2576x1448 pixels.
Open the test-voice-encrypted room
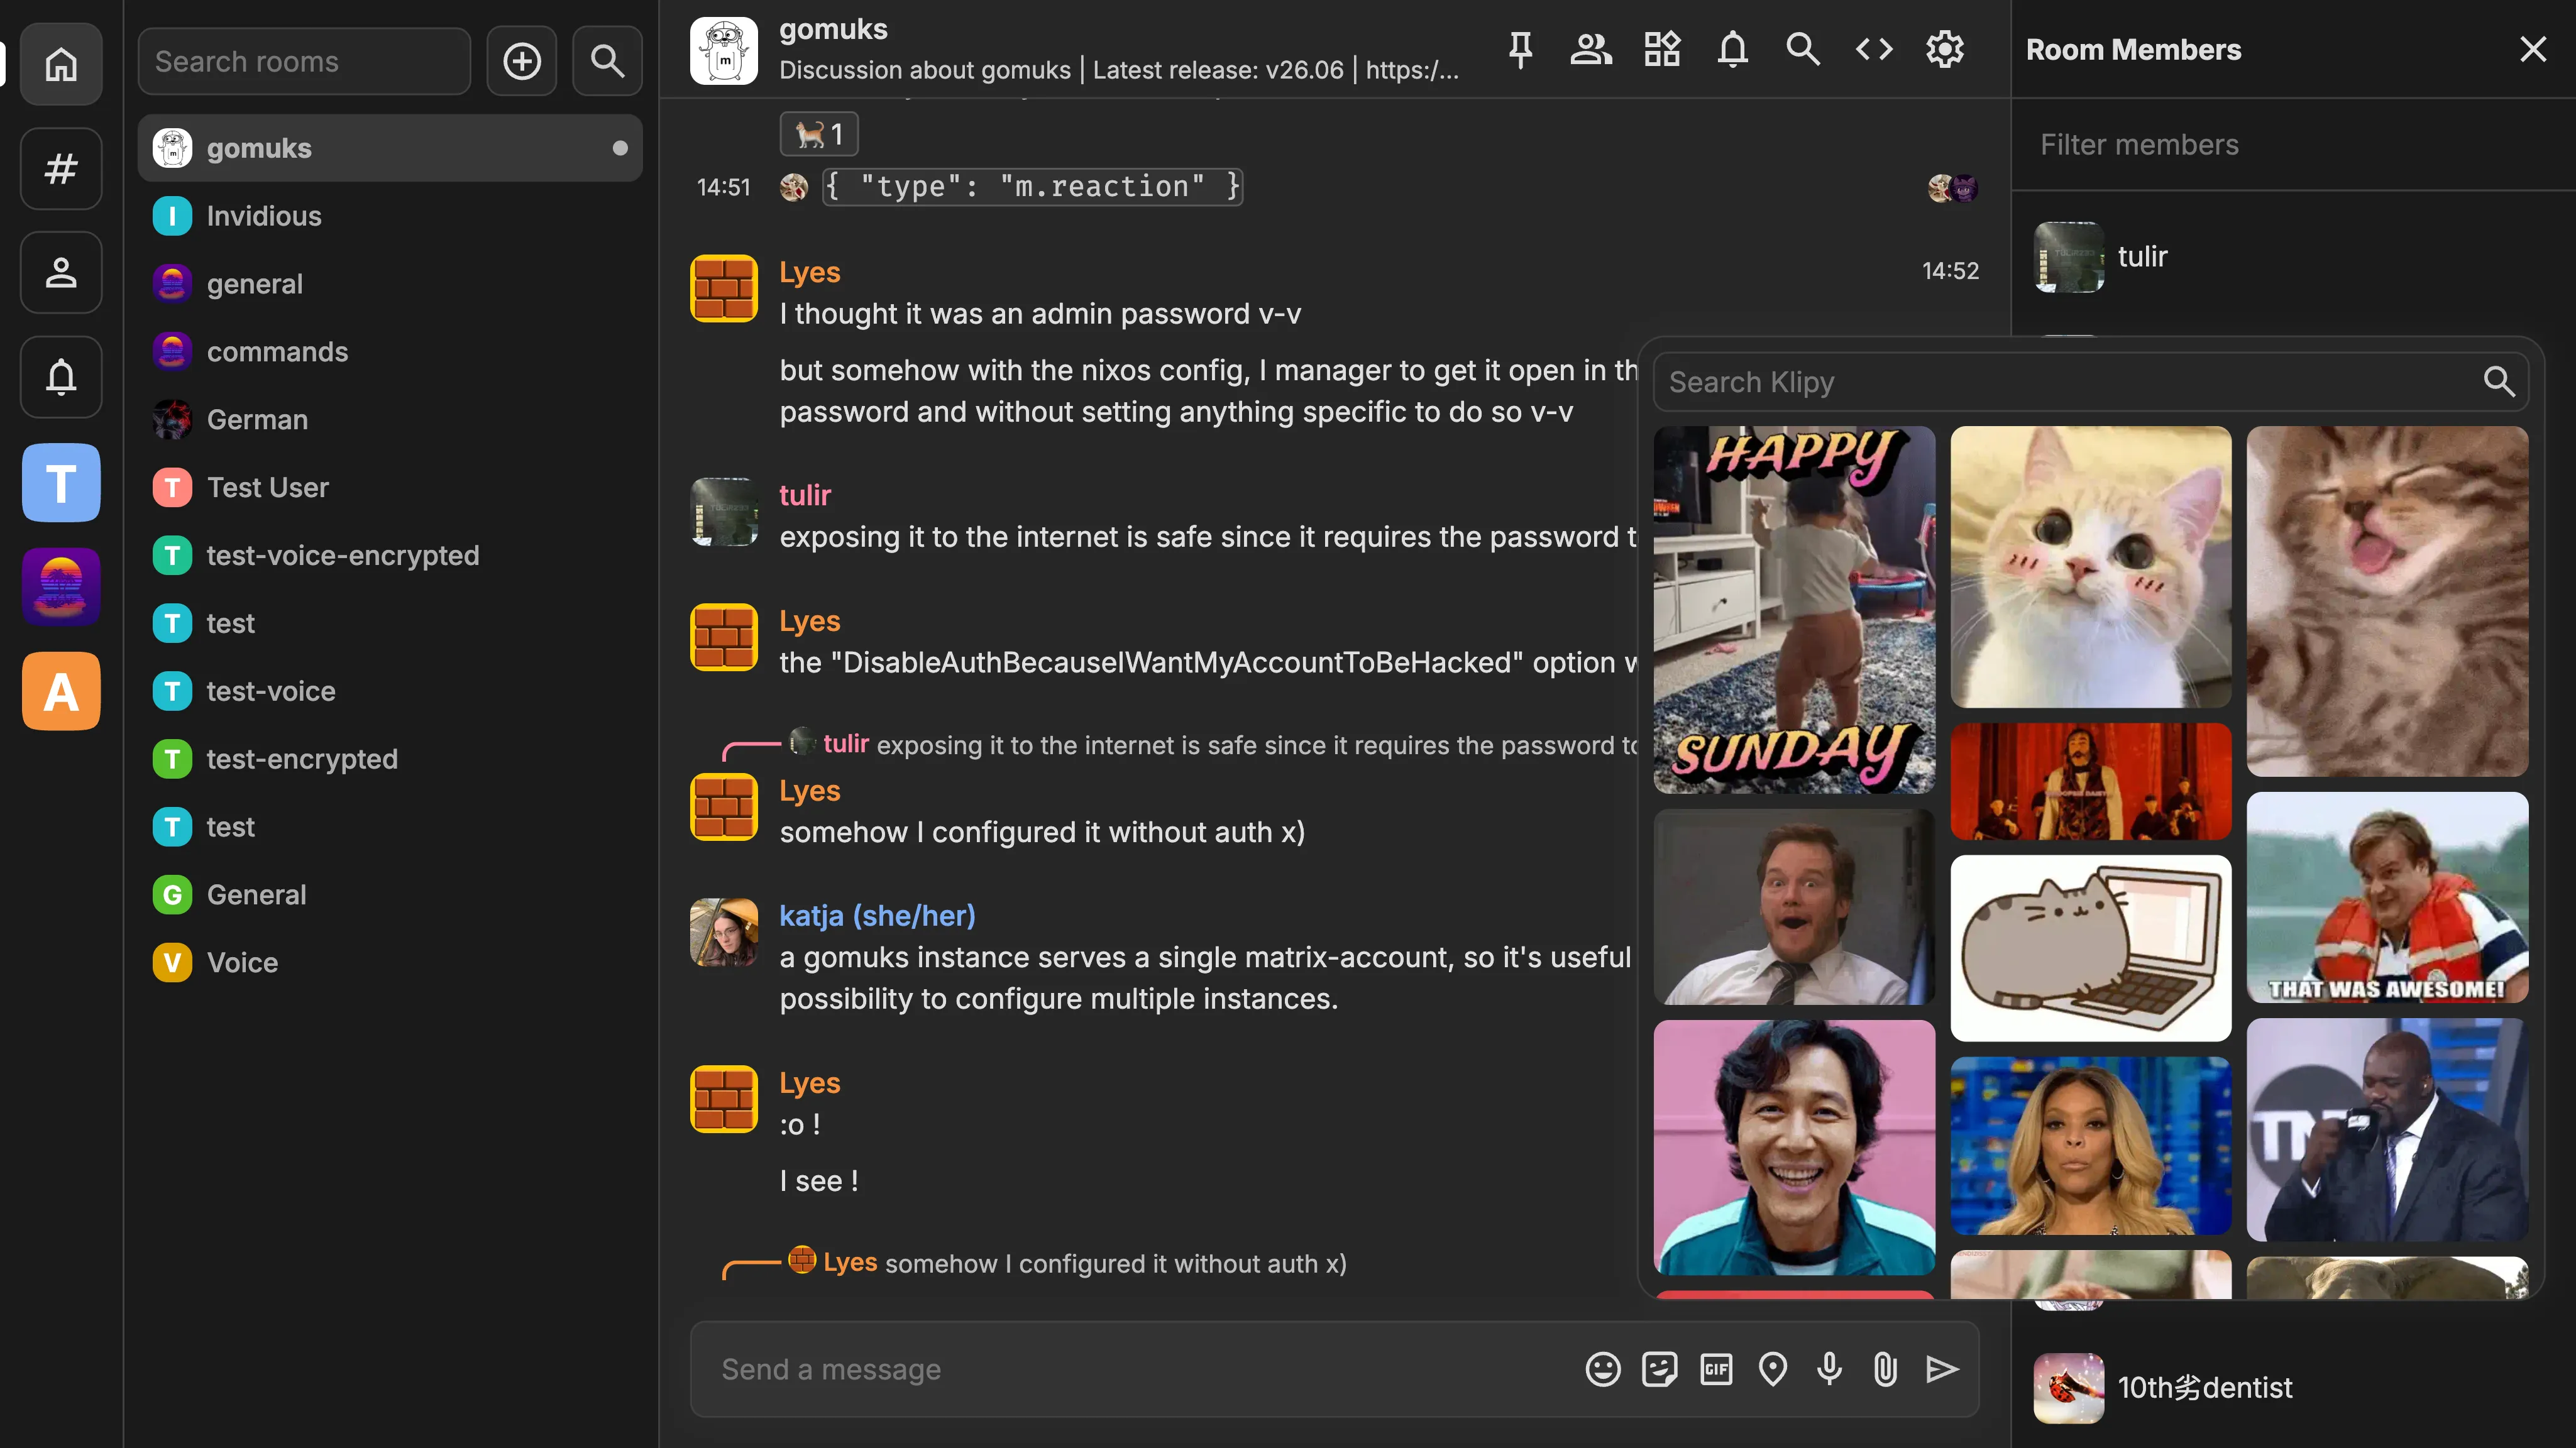click(390, 555)
